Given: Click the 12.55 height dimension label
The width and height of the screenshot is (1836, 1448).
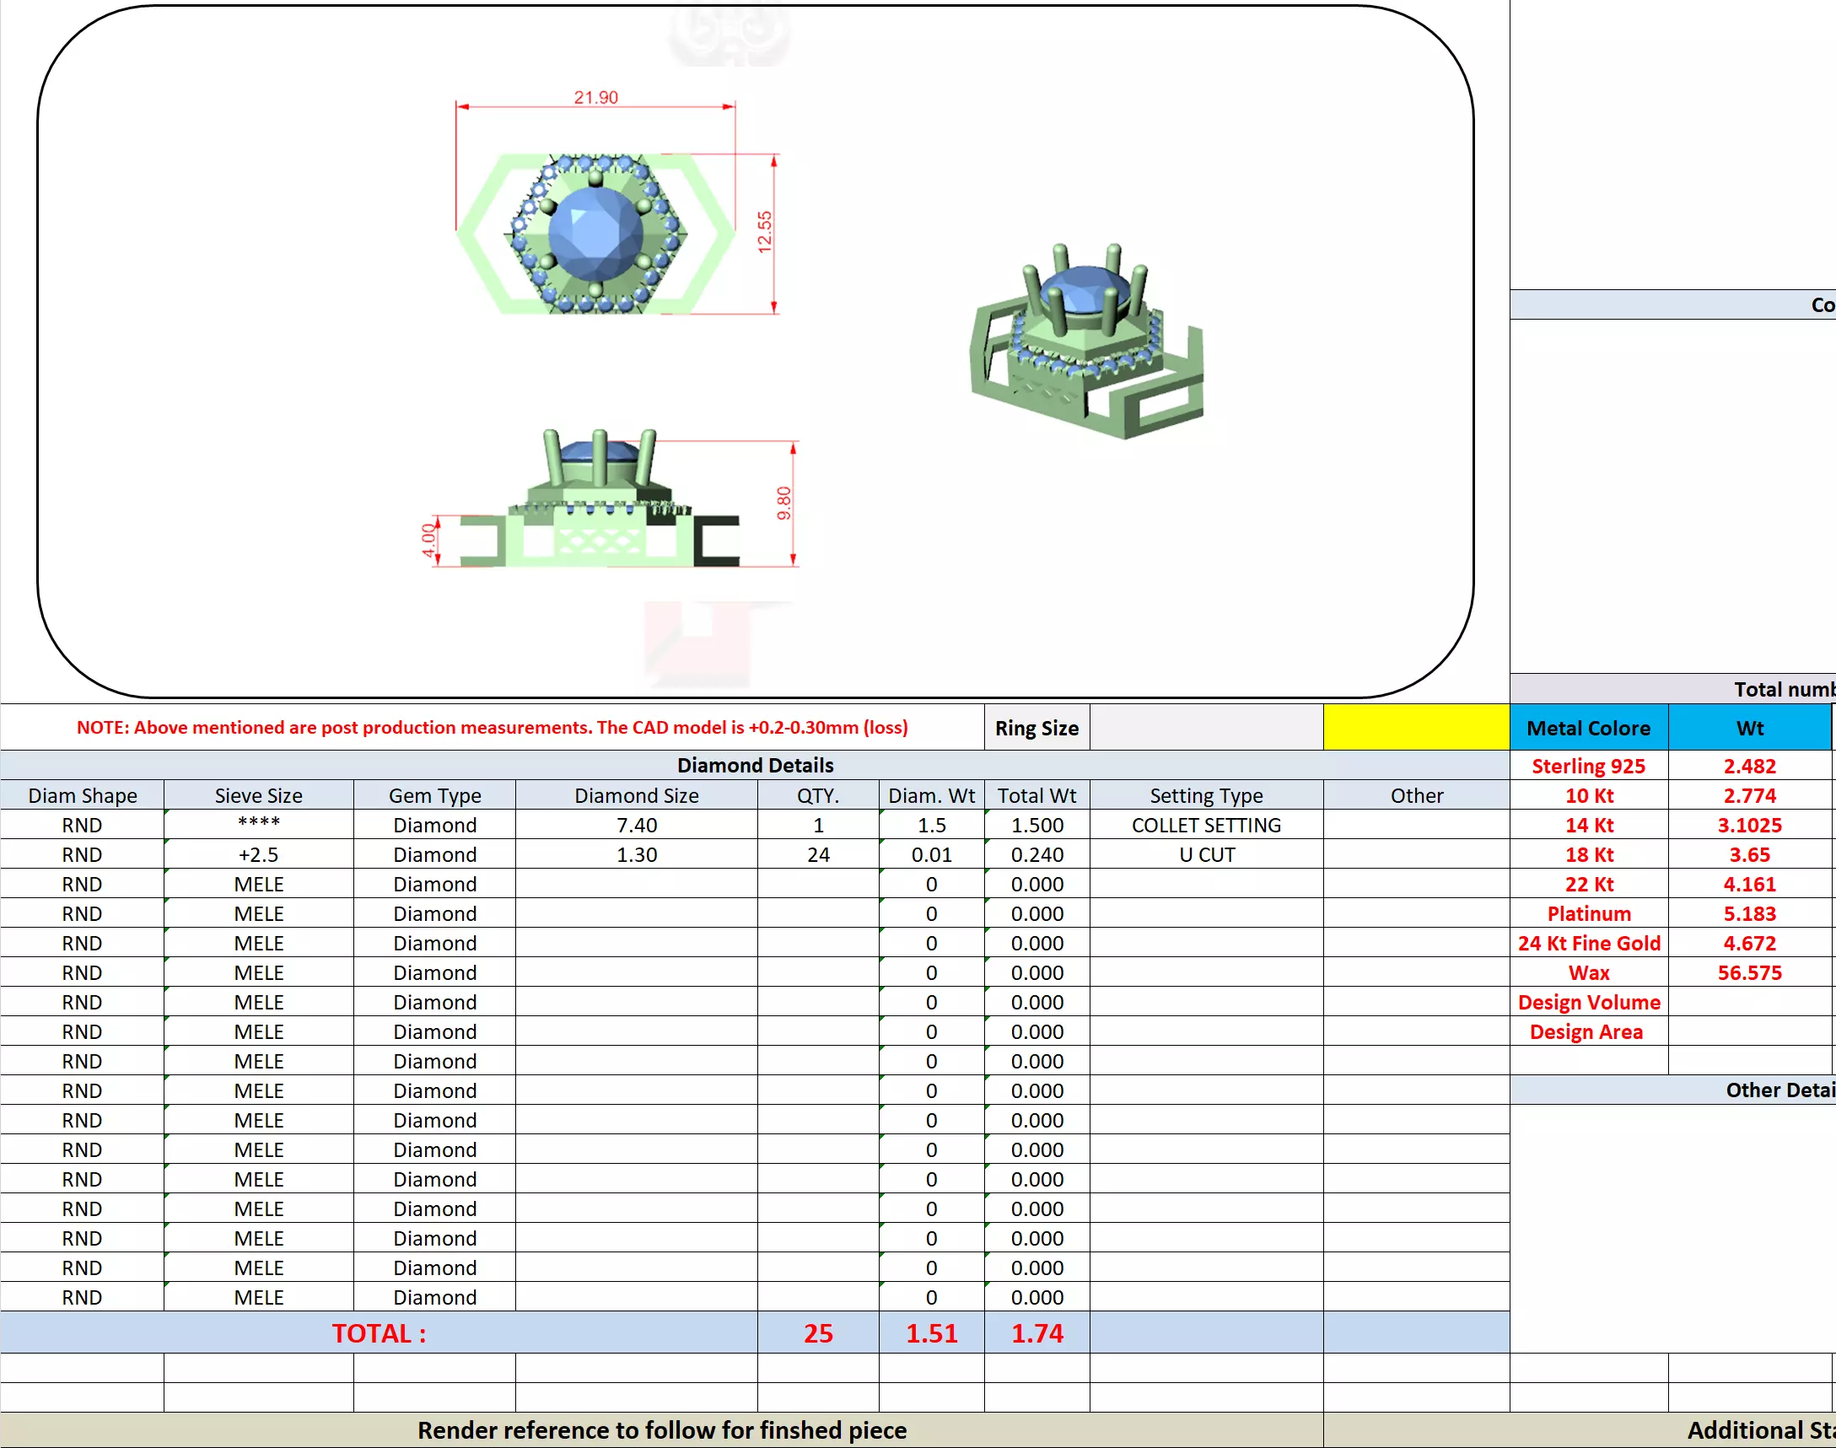Looking at the screenshot, I should (x=765, y=231).
